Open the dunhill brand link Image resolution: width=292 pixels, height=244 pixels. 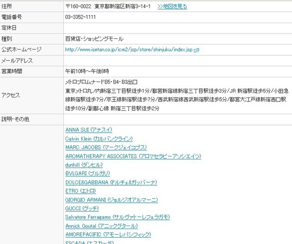84,165
